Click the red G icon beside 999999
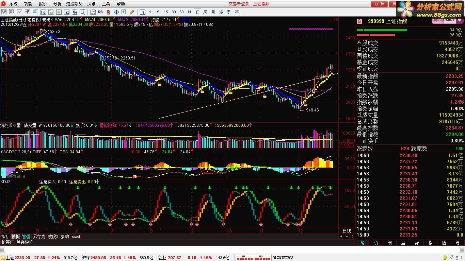Image resolution: width=465 pixels, height=261 pixels. pyautogui.click(x=359, y=21)
